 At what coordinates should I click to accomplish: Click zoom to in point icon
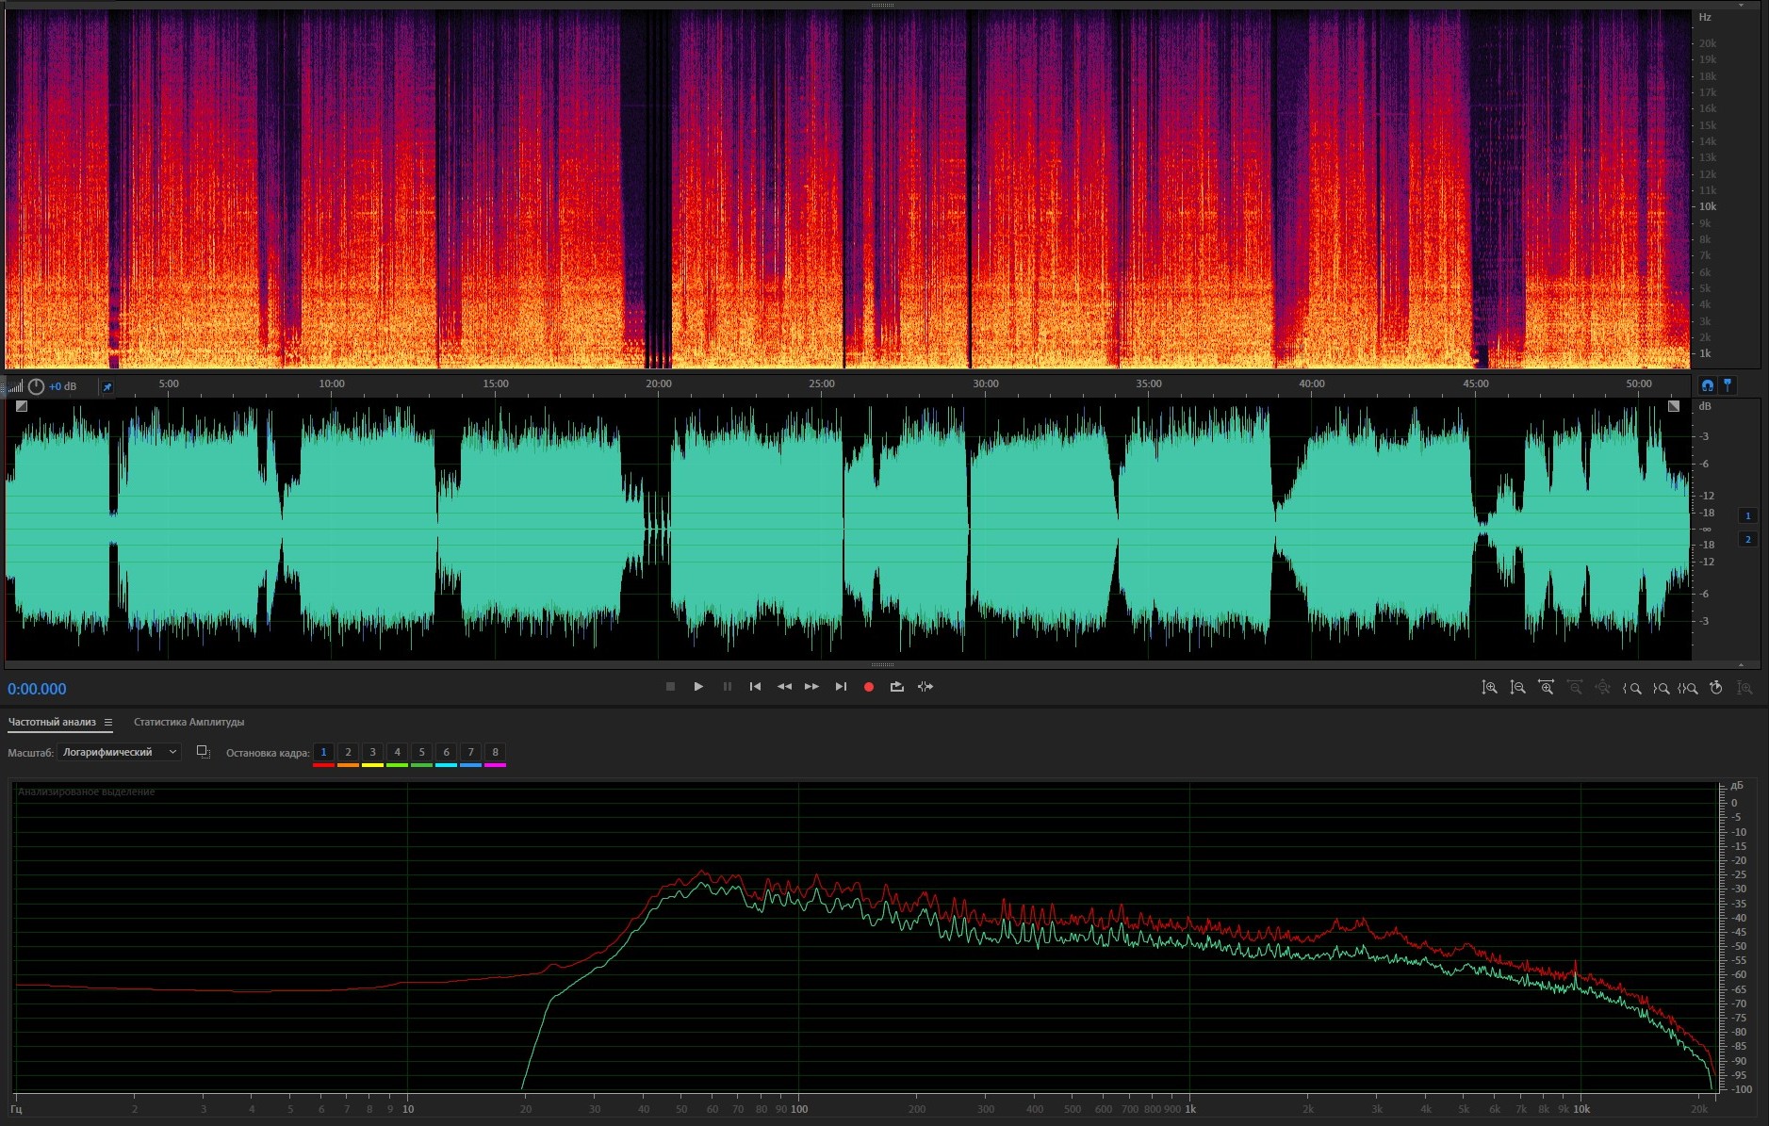tap(1631, 688)
